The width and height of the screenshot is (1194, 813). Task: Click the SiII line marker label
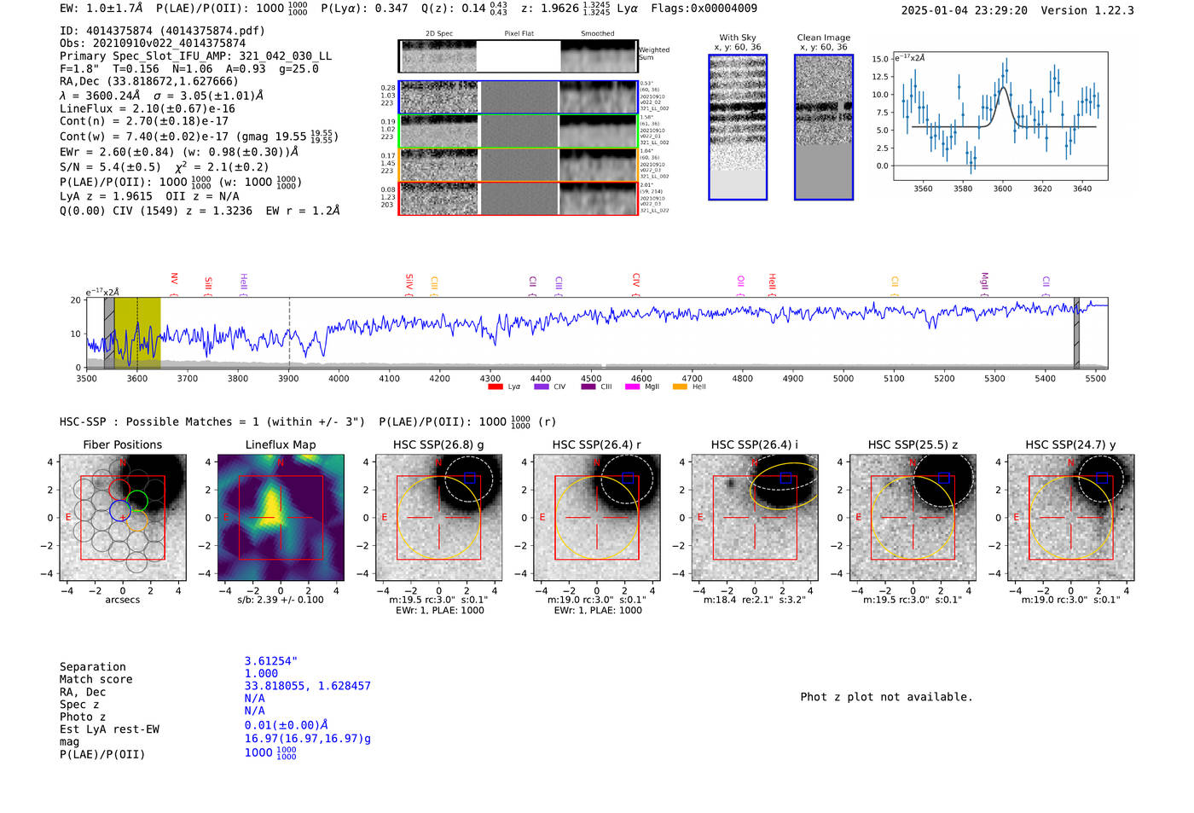pyautogui.click(x=208, y=284)
